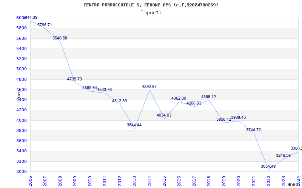Select the data label 4396.12

tap(209, 97)
